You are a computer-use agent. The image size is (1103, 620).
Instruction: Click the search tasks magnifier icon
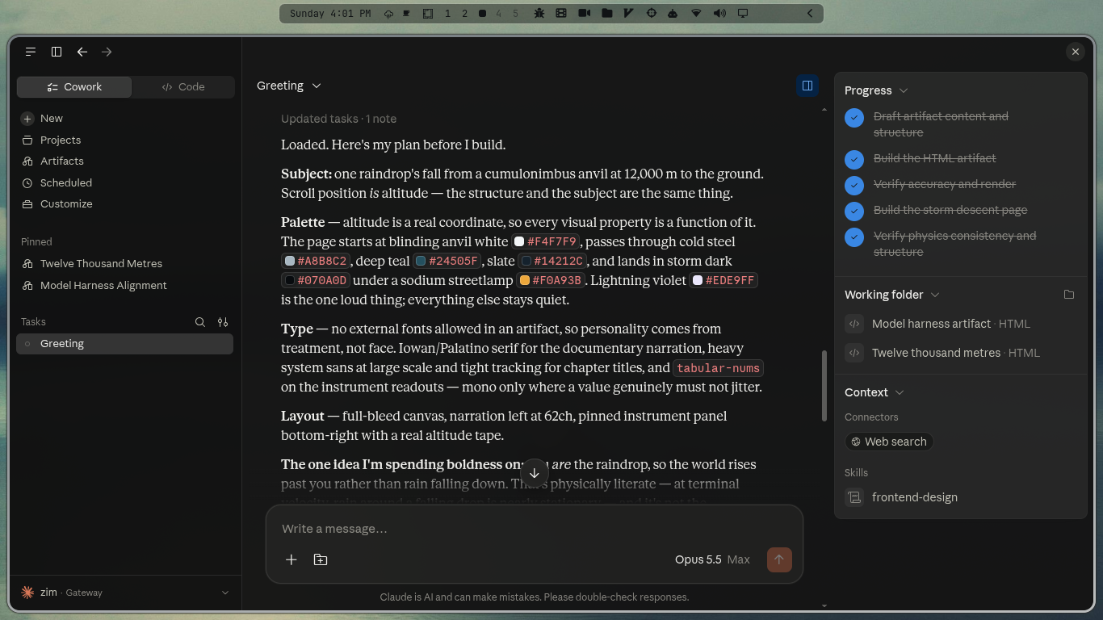click(200, 322)
